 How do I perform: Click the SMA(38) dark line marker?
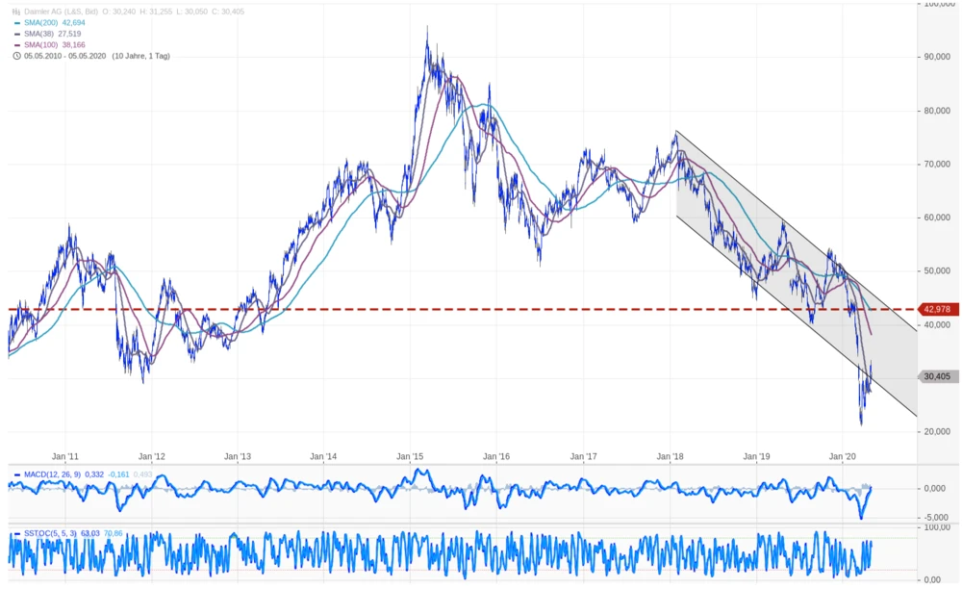(x=16, y=33)
